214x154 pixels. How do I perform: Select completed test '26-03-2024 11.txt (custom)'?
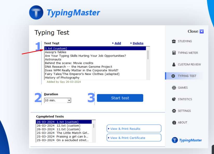coord(64,129)
